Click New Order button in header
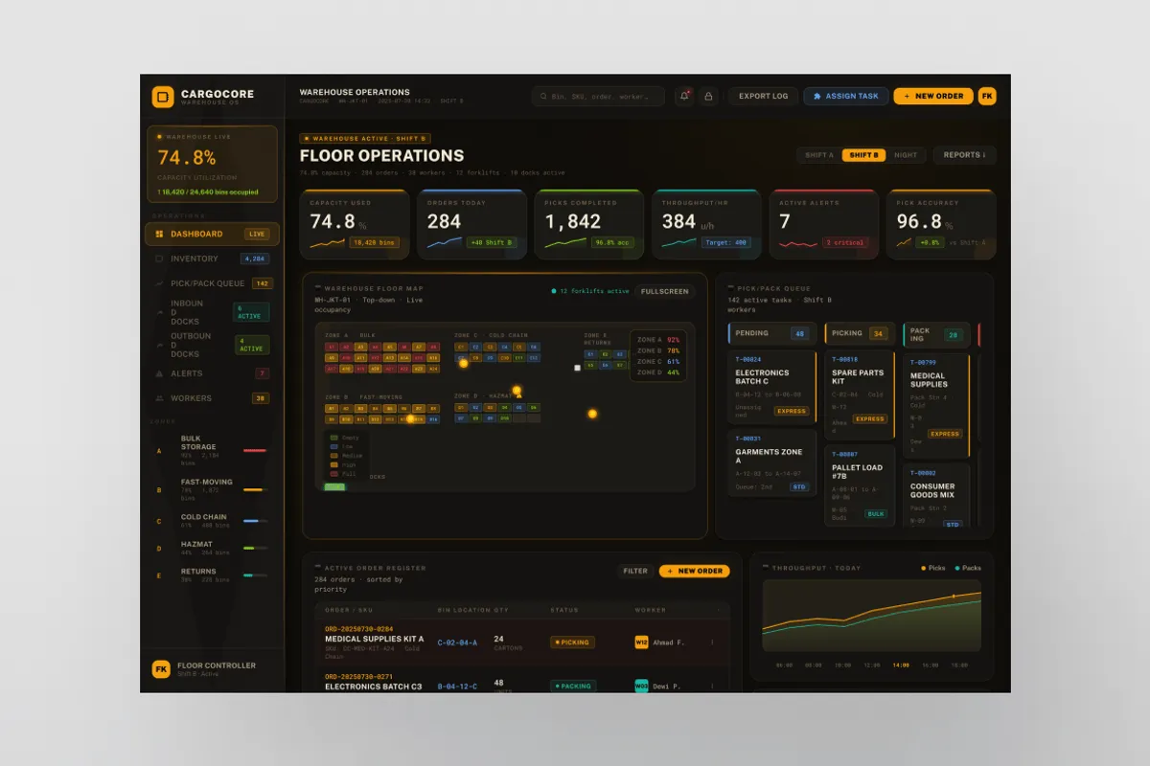The height and width of the screenshot is (766, 1150). tap(933, 96)
